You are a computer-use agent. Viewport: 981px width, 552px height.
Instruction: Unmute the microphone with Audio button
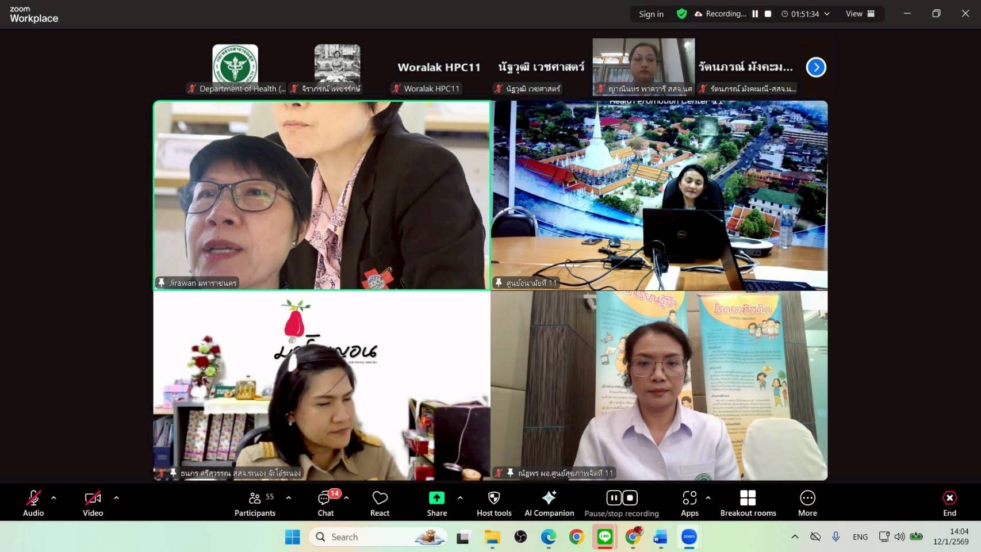click(x=33, y=503)
